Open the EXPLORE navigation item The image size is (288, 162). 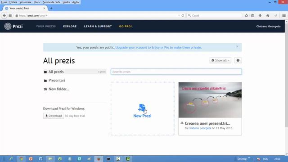[70, 26]
